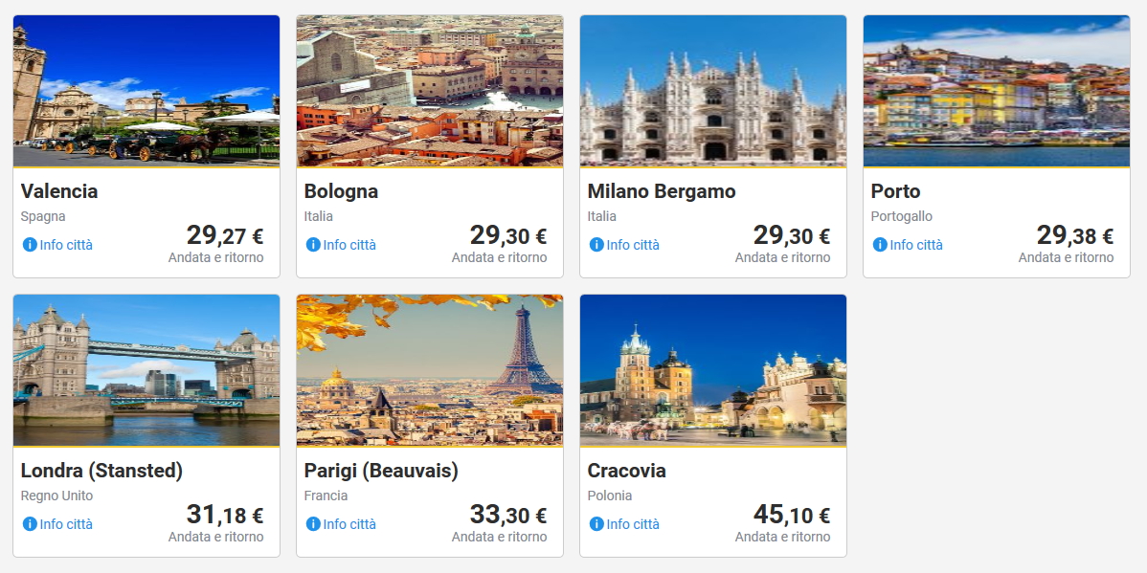The height and width of the screenshot is (573, 1147).
Task: Open the Valencia destination title
Action: [59, 191]
